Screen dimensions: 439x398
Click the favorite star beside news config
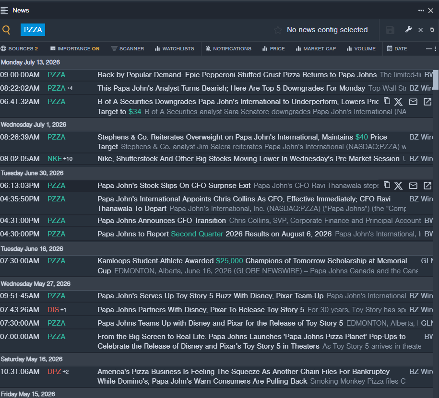[278, 30]
